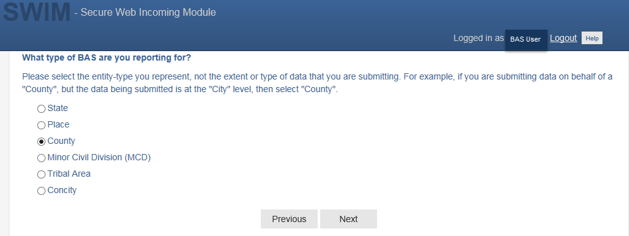Click the 'Place' option label text
629x236 pixels.
[58, 124]
